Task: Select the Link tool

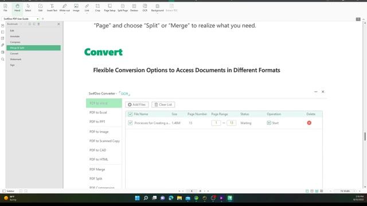Action: pyautogui.click(x=87, y=7)
